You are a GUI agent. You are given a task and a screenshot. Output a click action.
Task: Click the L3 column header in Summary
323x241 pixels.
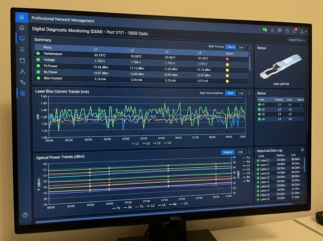pos(167,51)
